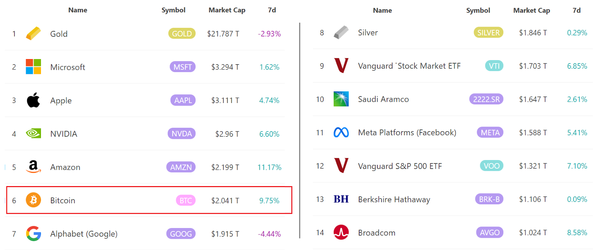This screenshot has width=596, height=250.
Task: Click the pink BTC symbol badge
Action: (x=186, y=201)
